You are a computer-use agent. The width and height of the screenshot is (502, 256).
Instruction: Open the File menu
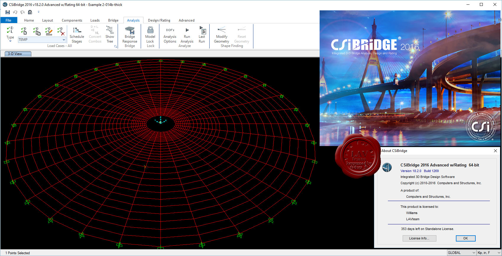coord(9,20)
